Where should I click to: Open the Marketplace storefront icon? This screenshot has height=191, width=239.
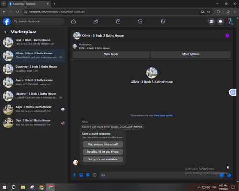coord(141,21)
